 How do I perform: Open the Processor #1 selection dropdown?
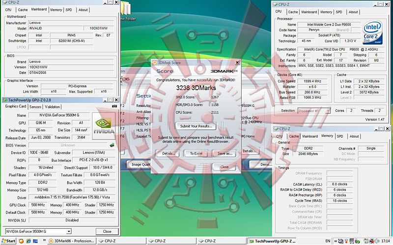click(328, 111)
